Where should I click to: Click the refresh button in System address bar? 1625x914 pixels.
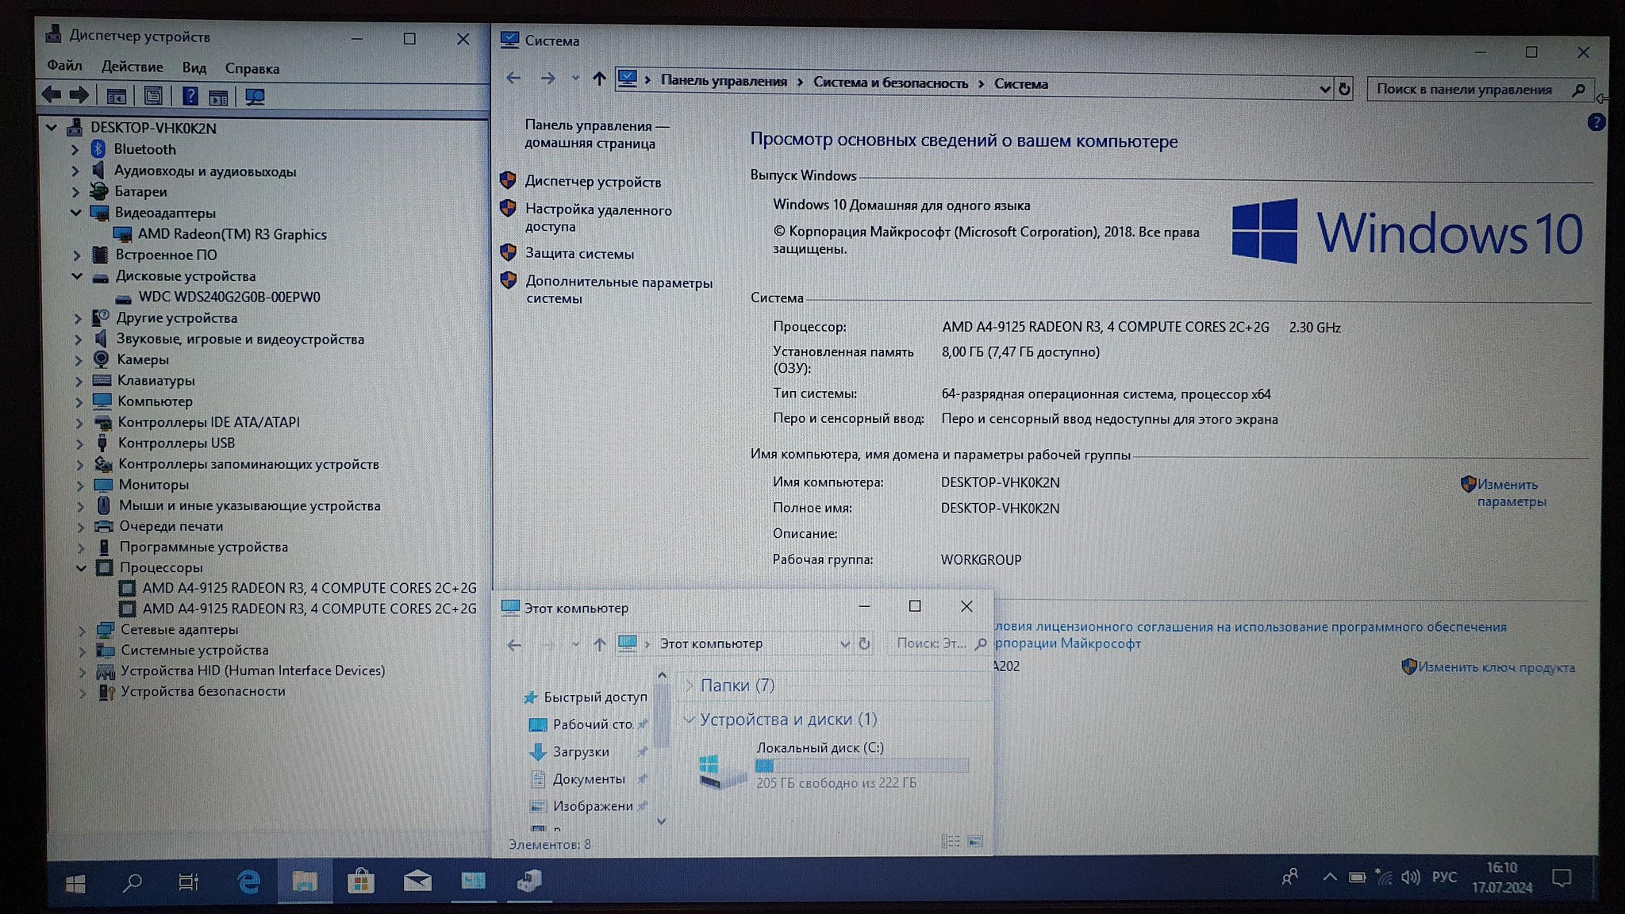pyautogui.click(x=1344, y=89)
